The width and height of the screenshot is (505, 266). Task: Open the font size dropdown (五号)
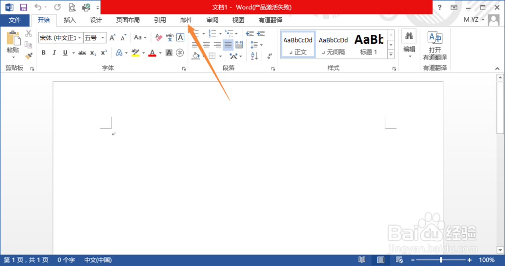(103, 38)
